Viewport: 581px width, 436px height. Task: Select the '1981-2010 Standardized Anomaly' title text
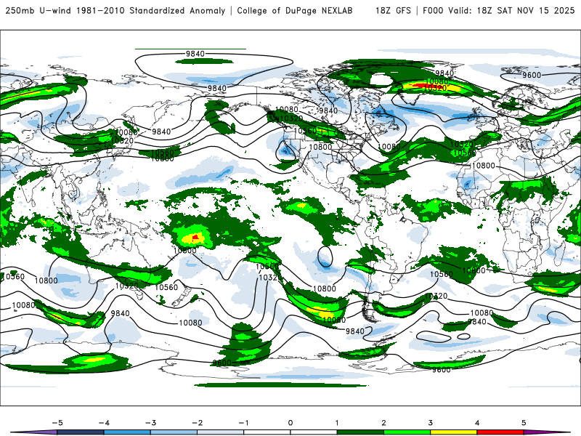[151, 11]
